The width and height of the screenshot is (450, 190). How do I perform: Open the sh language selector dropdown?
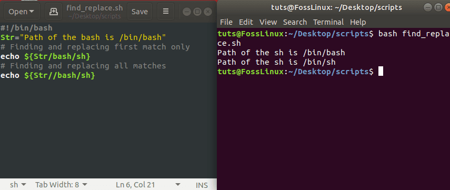(18, 185)
